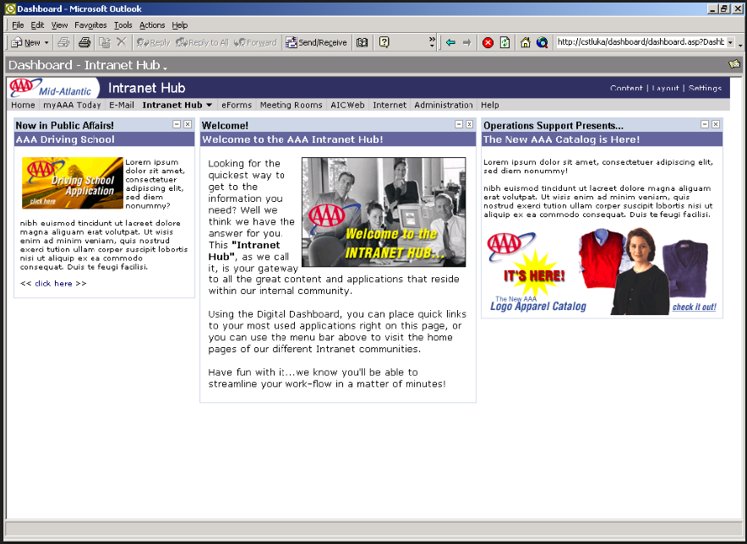The image size is (747, 544).
Task: Open the Actions menu
Action: 152,25
